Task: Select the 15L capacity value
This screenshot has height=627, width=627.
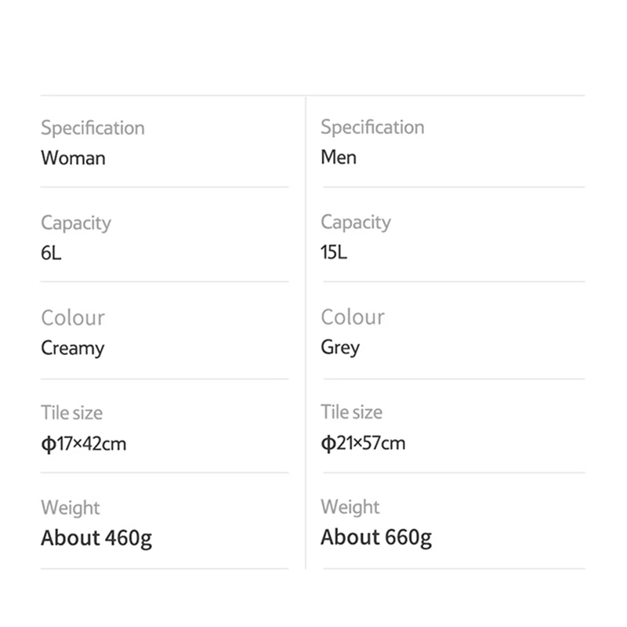Action: point(334,252)
